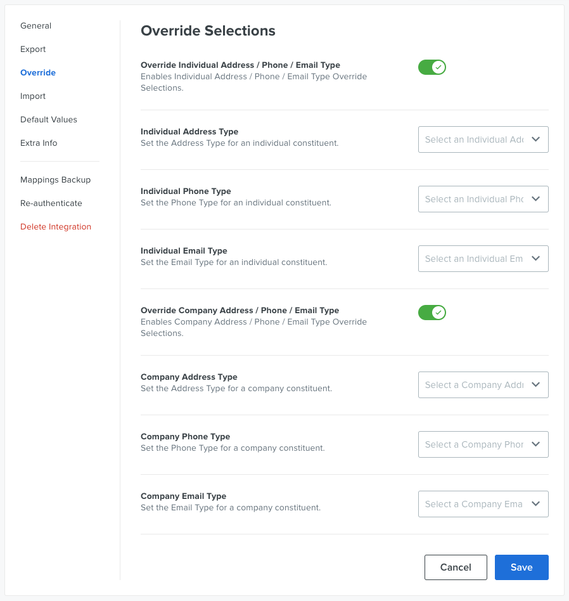
Task: Open the Extra Info section
Action: coord(39,143)
